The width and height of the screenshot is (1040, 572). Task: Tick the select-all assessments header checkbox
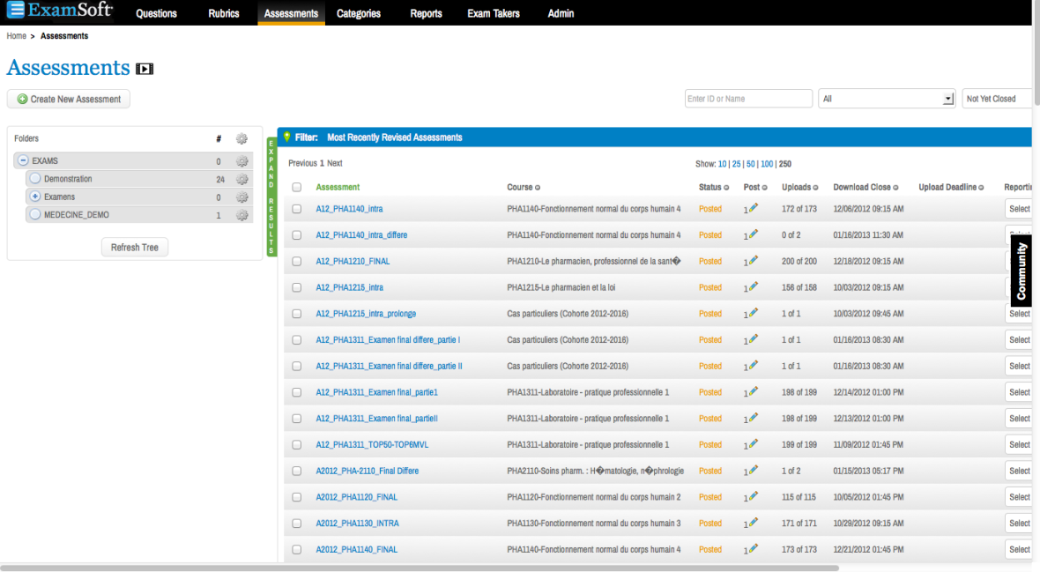tap(296, 187)
